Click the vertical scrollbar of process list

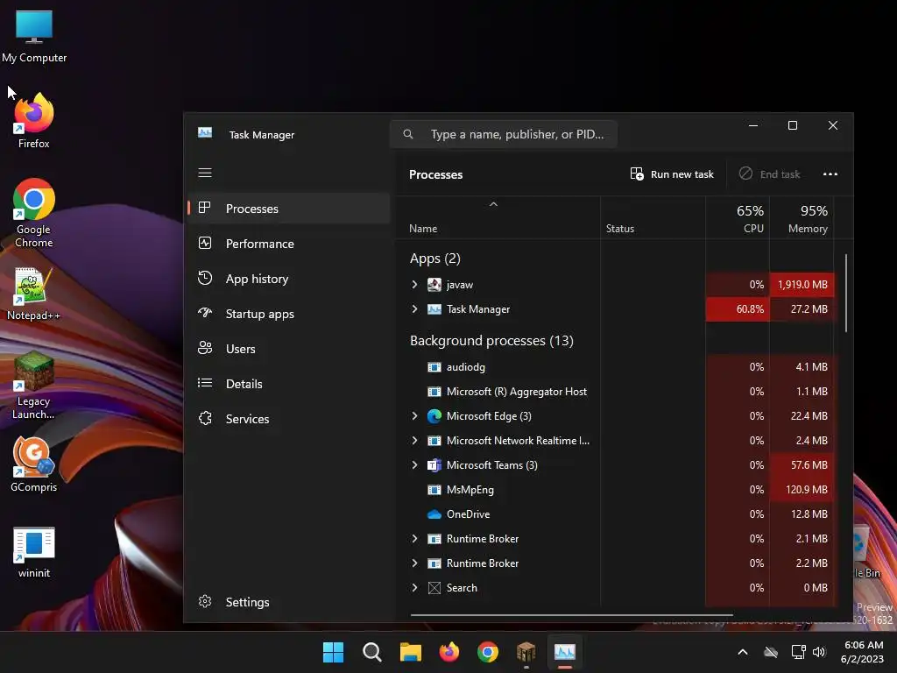846,293
